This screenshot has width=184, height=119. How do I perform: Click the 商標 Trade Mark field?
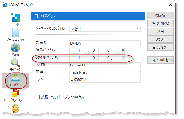[105, 72]
